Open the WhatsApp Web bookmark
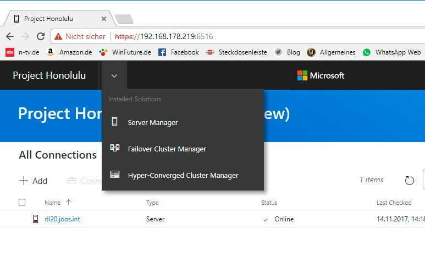 pos(391,52)
